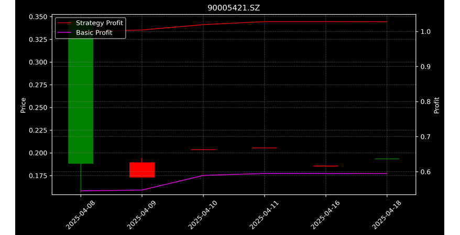Viewport: 460px width, 235px height.
Task: Click the 0.300 price tick label
Action: (x=38, y=62)
